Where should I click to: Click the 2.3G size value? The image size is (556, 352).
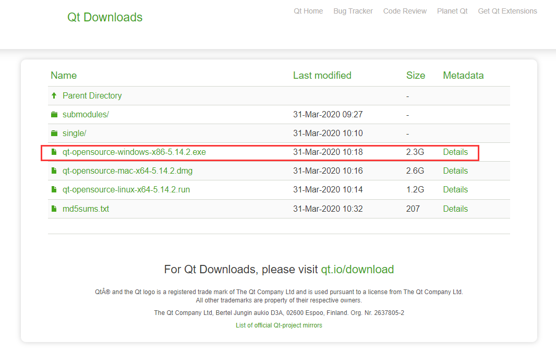coord(415,152)
